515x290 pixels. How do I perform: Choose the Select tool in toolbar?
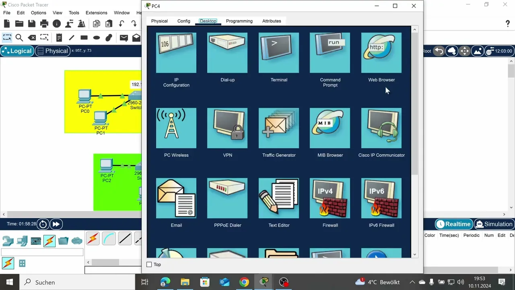[x=7, y=37]
